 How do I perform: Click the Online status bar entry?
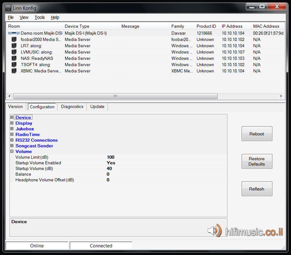pyautogui.click(x=37, y=246)
